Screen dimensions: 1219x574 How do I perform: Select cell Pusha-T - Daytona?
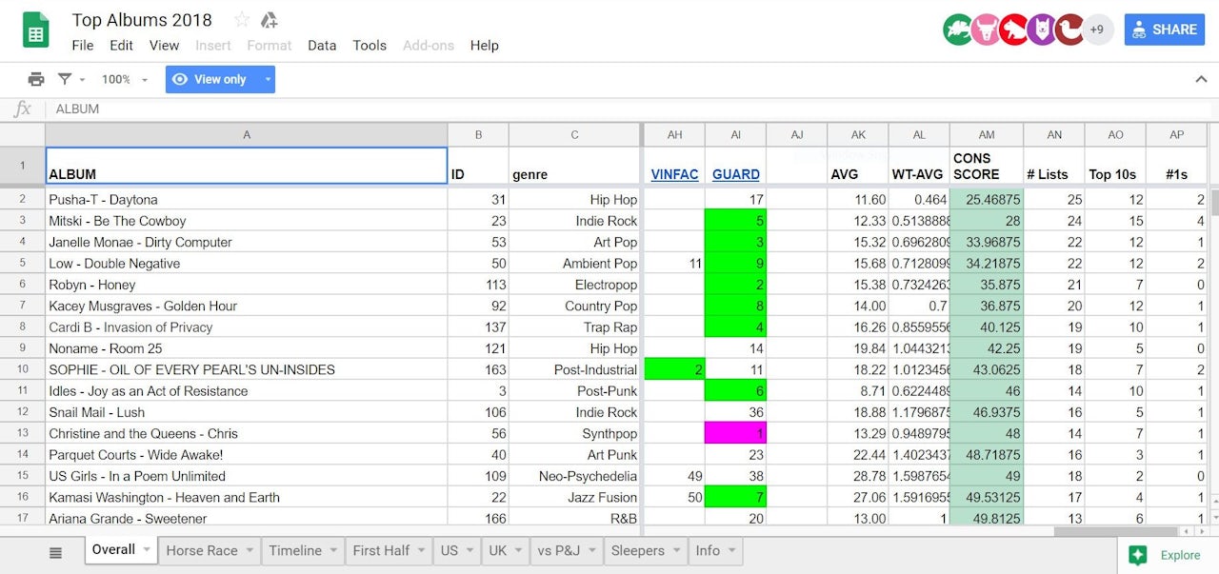pos(247,200)
